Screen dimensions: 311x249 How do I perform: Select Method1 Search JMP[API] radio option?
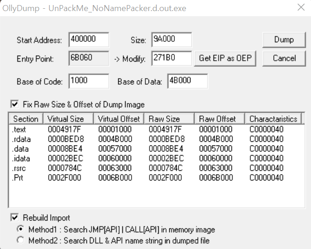pyautogui.click(x=21, y=229)
